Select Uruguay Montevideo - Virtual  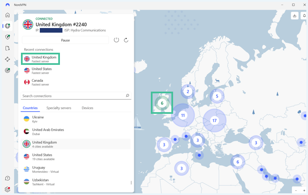click(75, 169)
